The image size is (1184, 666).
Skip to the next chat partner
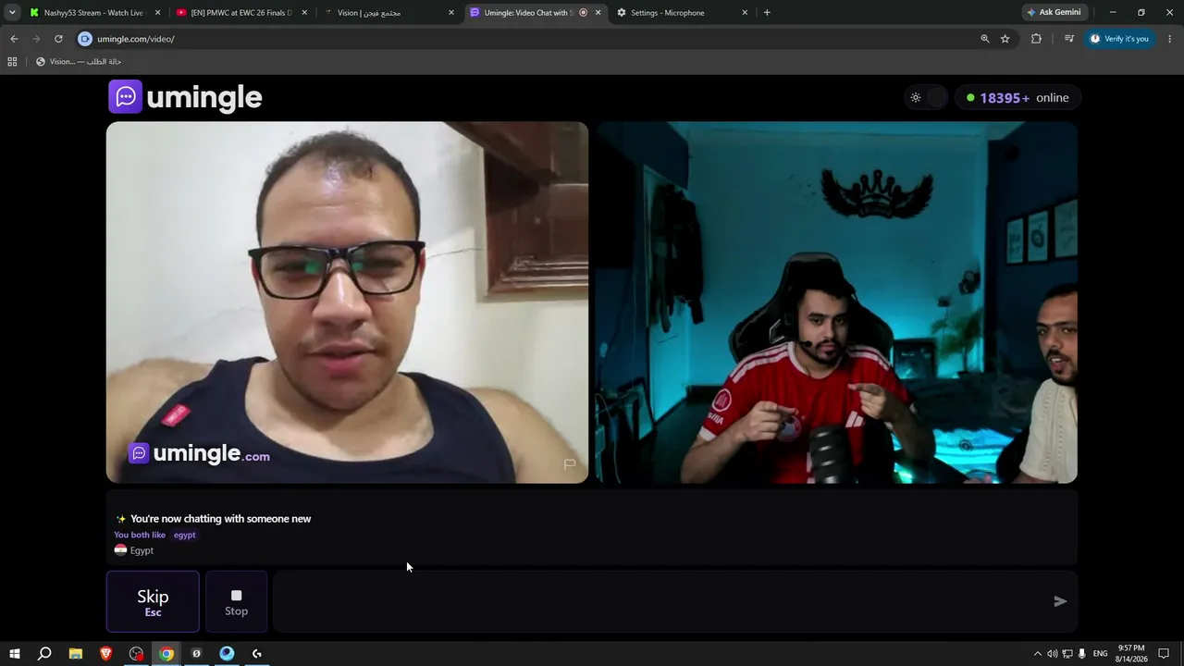[153, 601]
